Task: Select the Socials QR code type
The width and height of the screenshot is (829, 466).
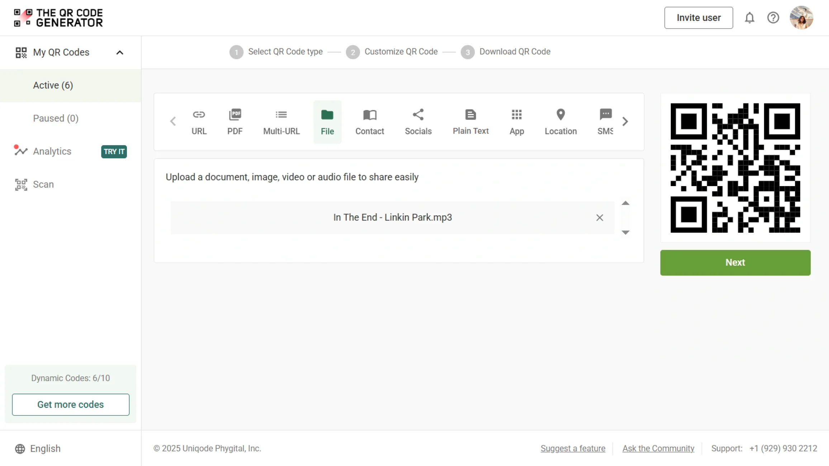Action: (x=418, y=122)
